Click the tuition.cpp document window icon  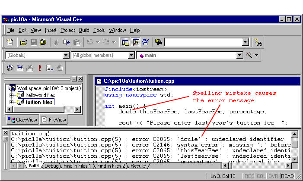tap(99, 81)
